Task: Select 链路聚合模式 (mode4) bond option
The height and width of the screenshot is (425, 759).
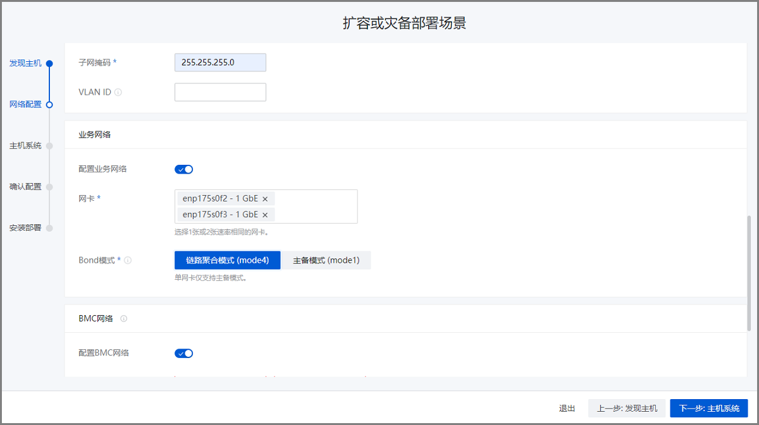Action: (227, 260)
